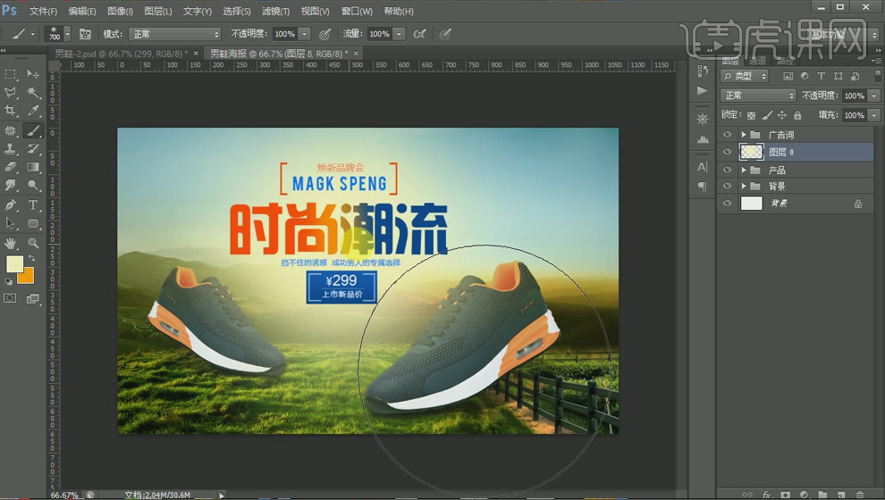Toggle layer filtering switch
This screenshot has width=885, height=500.
[877, 76]
